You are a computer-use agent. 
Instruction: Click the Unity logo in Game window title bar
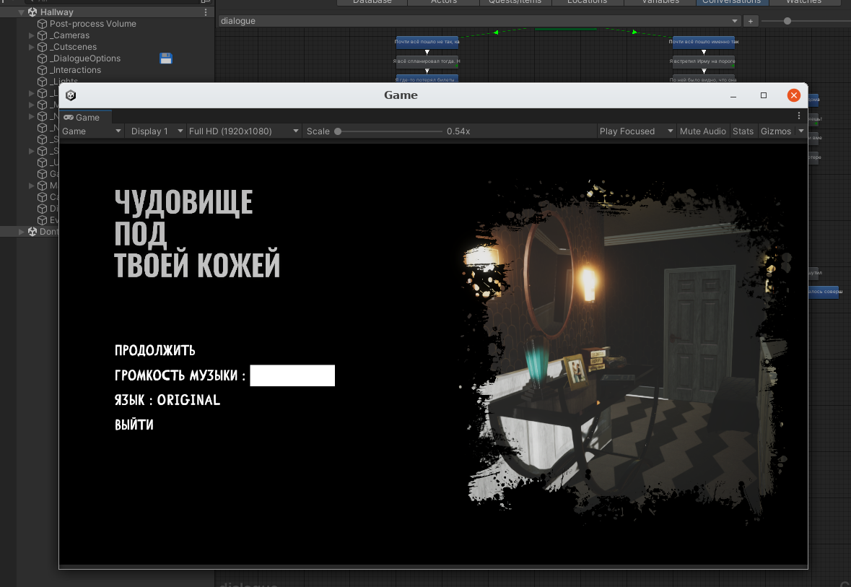71,95
